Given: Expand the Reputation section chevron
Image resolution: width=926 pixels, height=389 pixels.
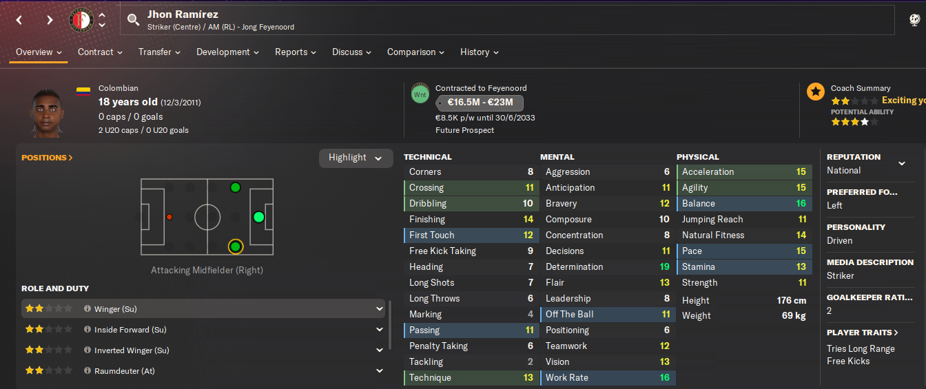Looking at the screenshot, I should click(902, 163).
